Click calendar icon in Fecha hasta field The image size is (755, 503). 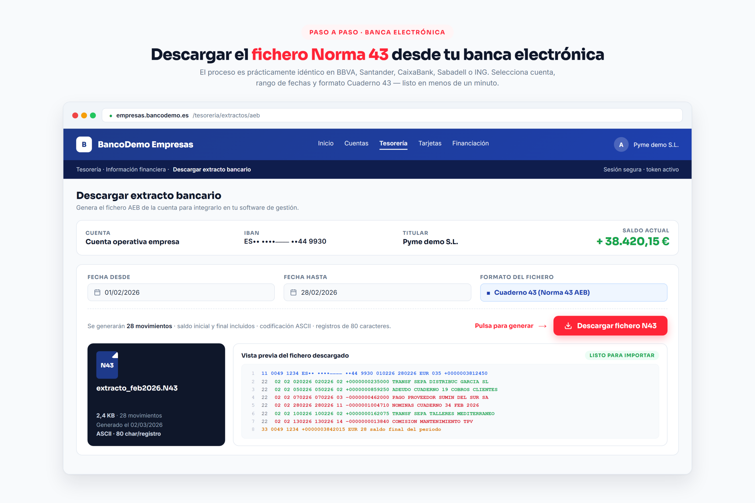point(293,292)
